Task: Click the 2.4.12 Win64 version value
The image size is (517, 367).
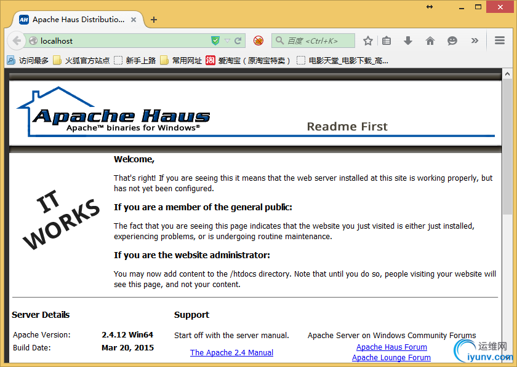Action: click(x=127, y=334)
